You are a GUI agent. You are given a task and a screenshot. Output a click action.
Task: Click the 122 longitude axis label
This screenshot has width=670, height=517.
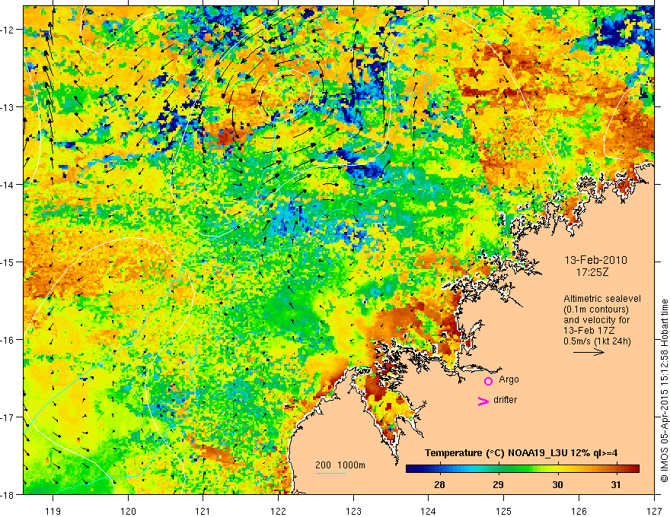(278, 511)
